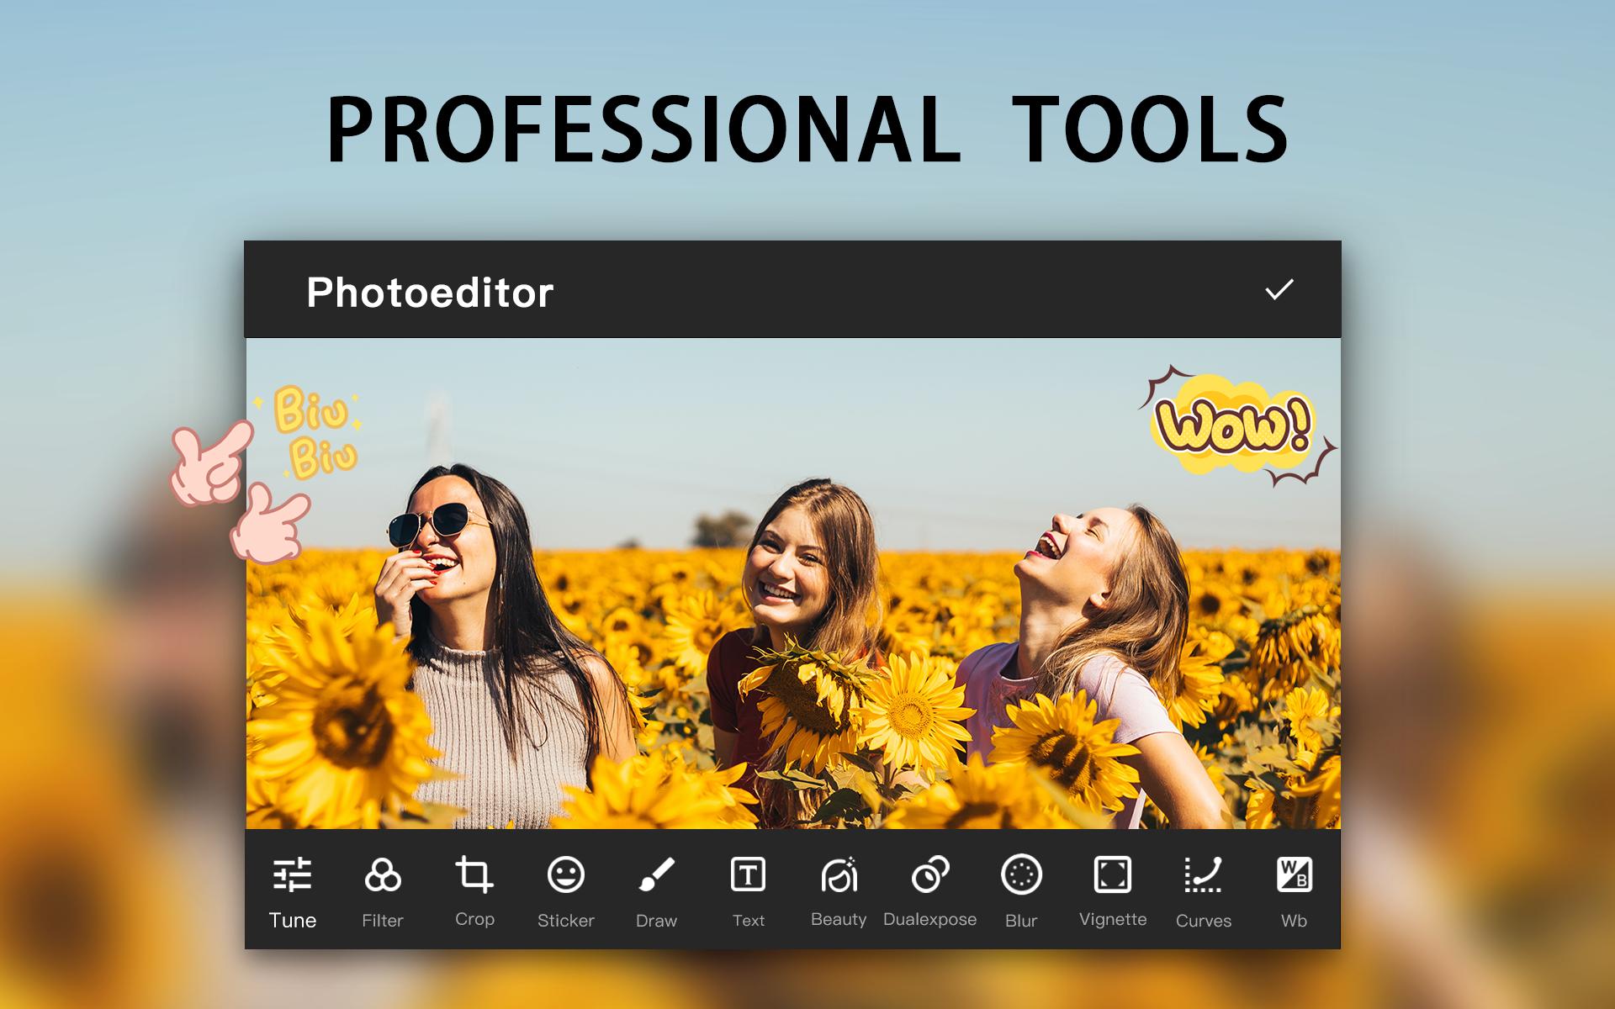Open the Vignette tool
Screen dimensions: 1615x1009
click(x=1113, y=892)
